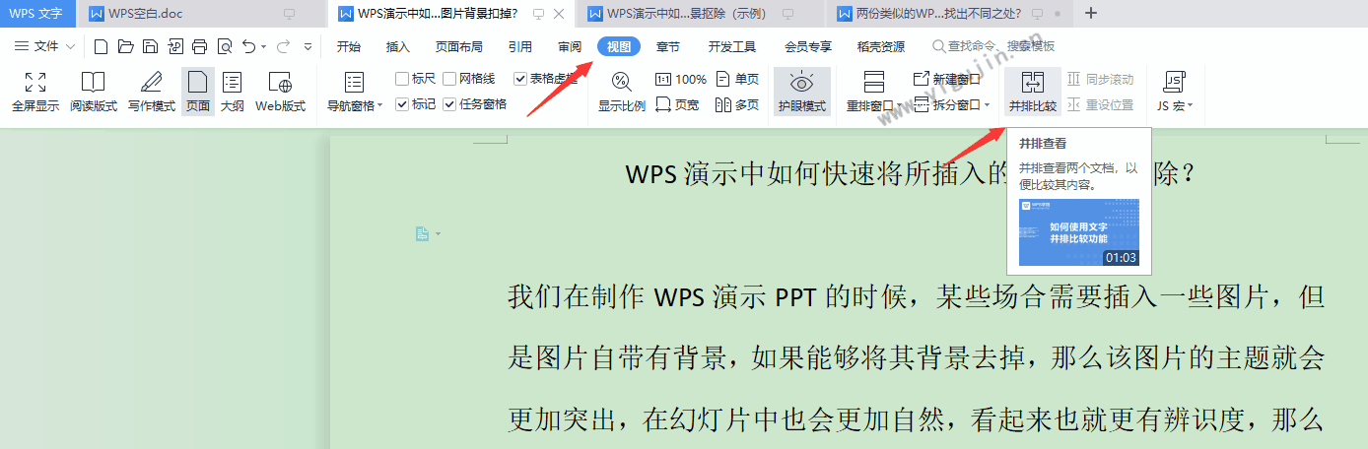Open the 插入 ribbon tab
The width and height of the screenshot is (1368, 449).
(398, 46)
